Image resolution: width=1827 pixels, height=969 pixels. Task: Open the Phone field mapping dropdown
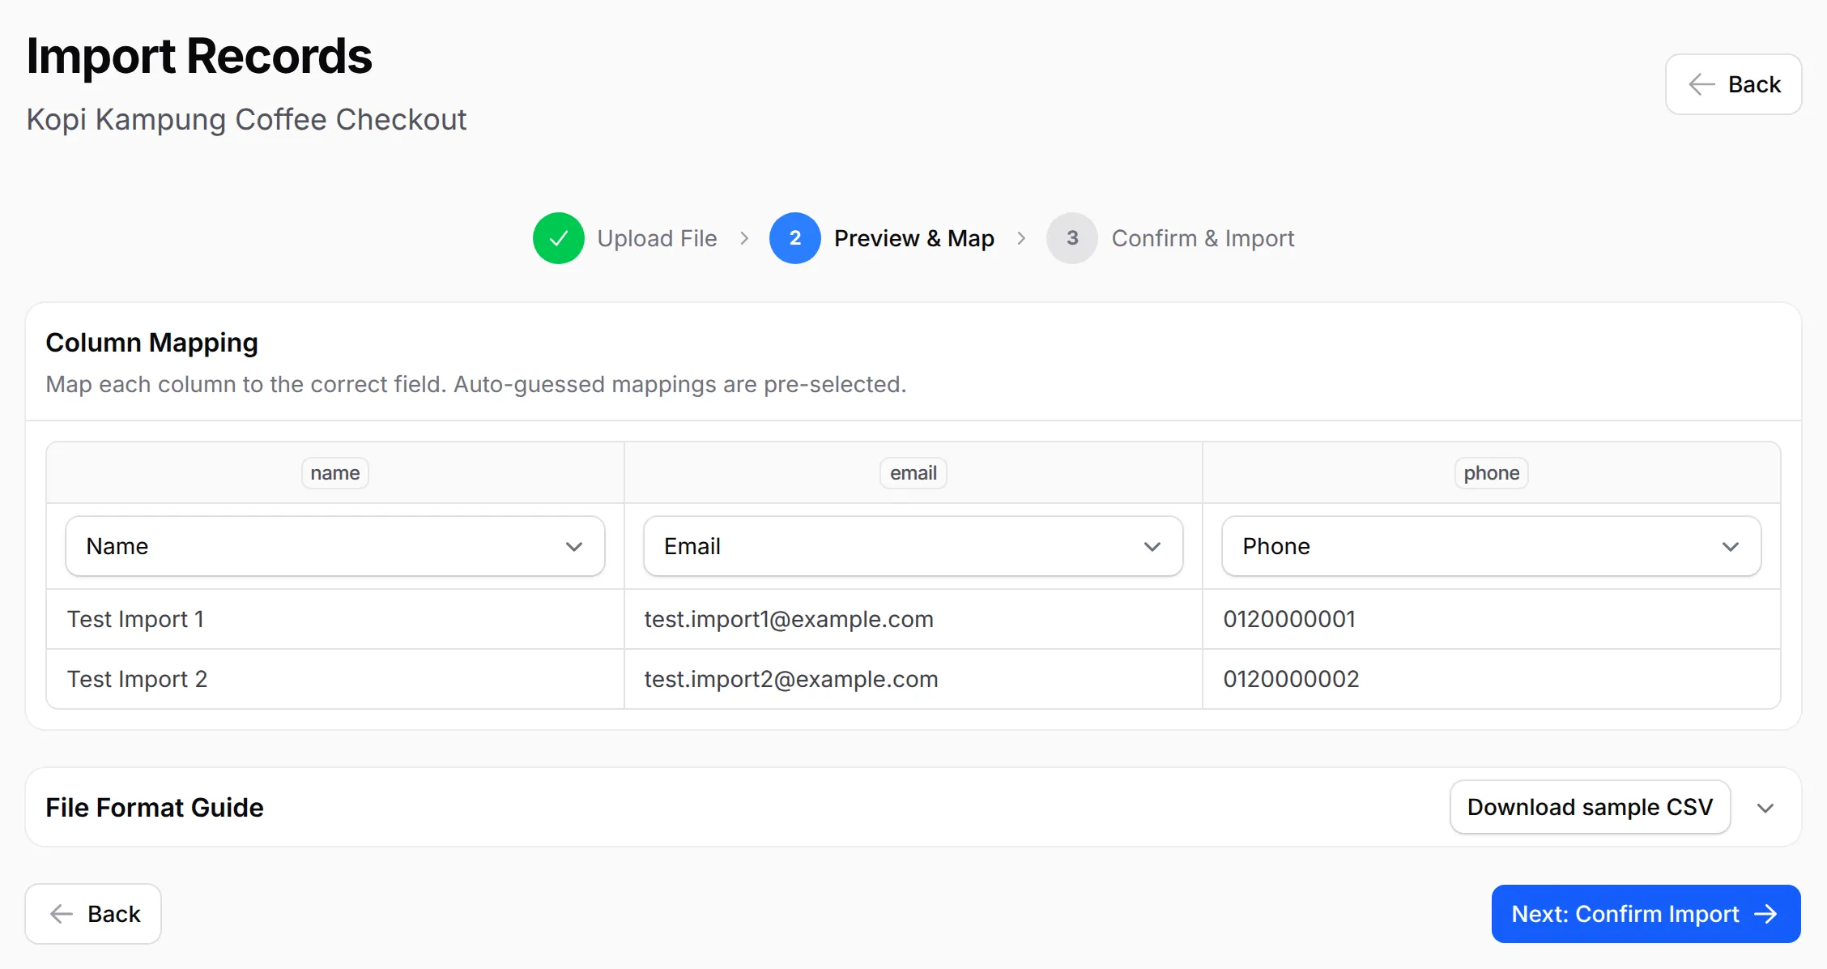[x=1491, y=546]
